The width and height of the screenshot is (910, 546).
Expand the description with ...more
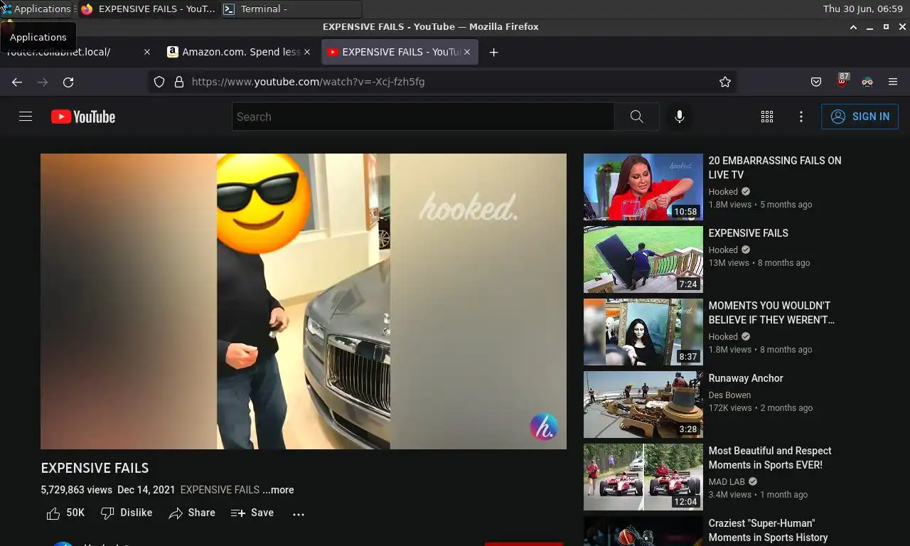[278, 490]
